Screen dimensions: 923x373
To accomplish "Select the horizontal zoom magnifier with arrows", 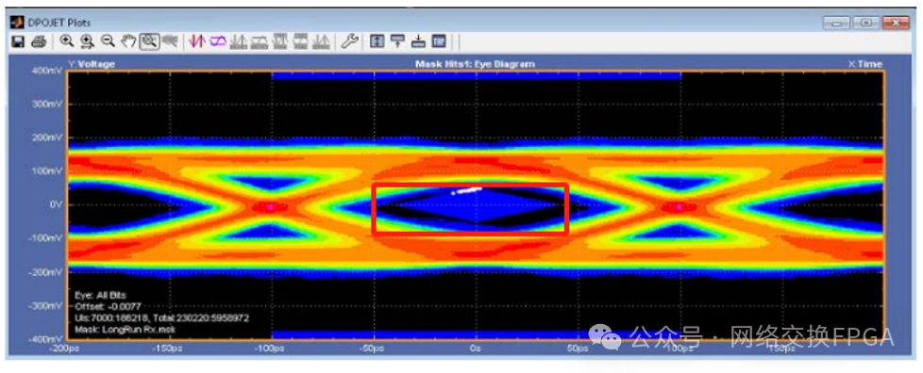I will 87,41.
